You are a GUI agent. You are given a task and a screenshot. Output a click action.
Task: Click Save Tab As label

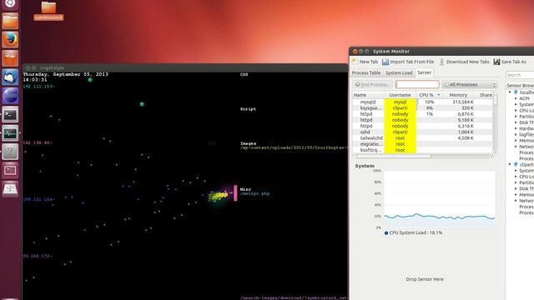point(514,62)
